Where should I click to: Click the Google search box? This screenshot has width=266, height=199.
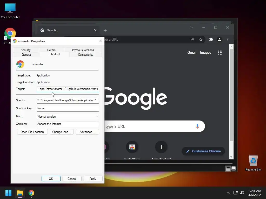[154, 126]
